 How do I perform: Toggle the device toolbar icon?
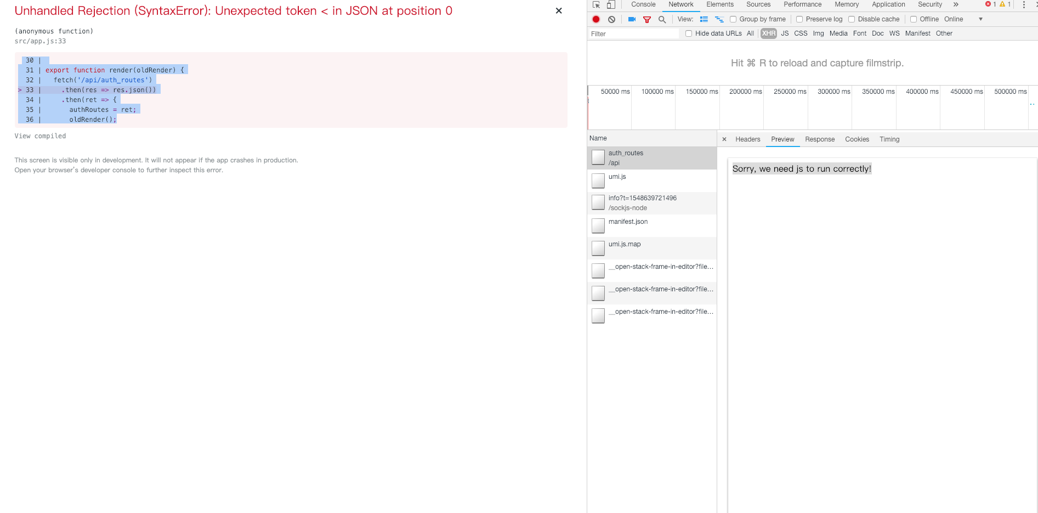click(x=611, y=4)
